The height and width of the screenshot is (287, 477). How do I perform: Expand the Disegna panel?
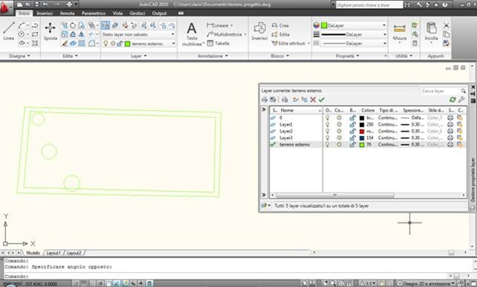20,56
